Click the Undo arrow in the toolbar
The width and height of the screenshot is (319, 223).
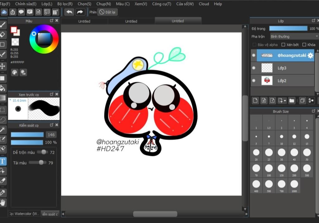[69, 12]
